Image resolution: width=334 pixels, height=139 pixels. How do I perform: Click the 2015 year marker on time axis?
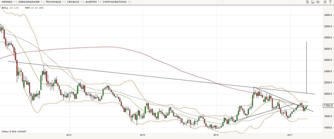click(143, 135)
